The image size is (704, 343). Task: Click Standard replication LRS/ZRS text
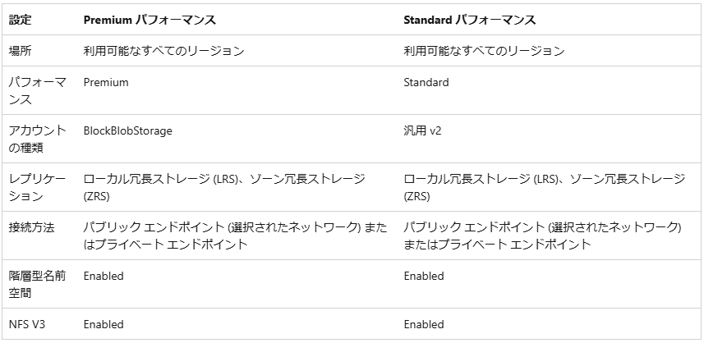coord(545,188)
